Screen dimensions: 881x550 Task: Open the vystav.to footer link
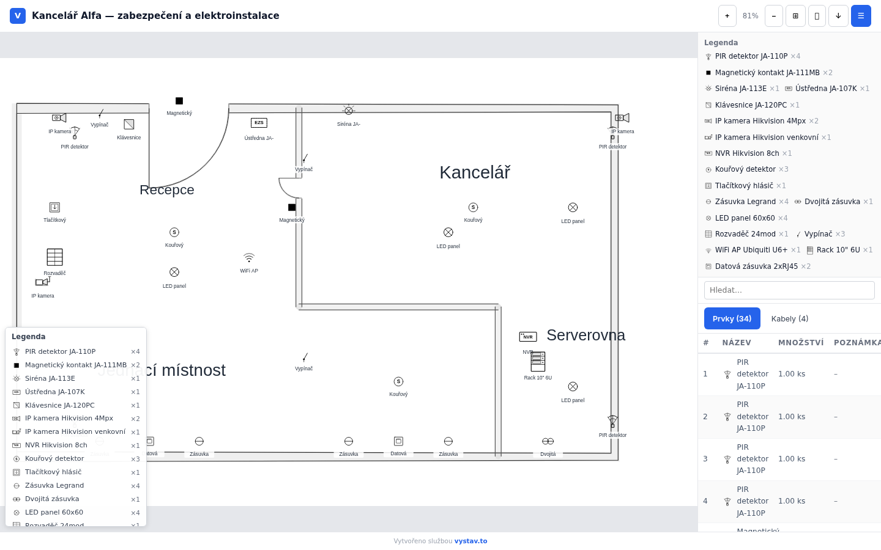tap(470, 541)
